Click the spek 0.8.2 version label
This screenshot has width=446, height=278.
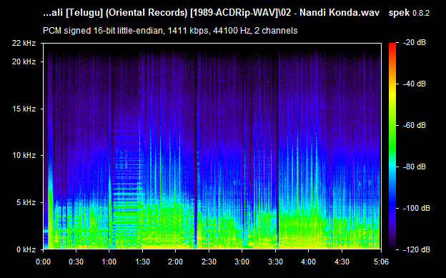[409, 13]
